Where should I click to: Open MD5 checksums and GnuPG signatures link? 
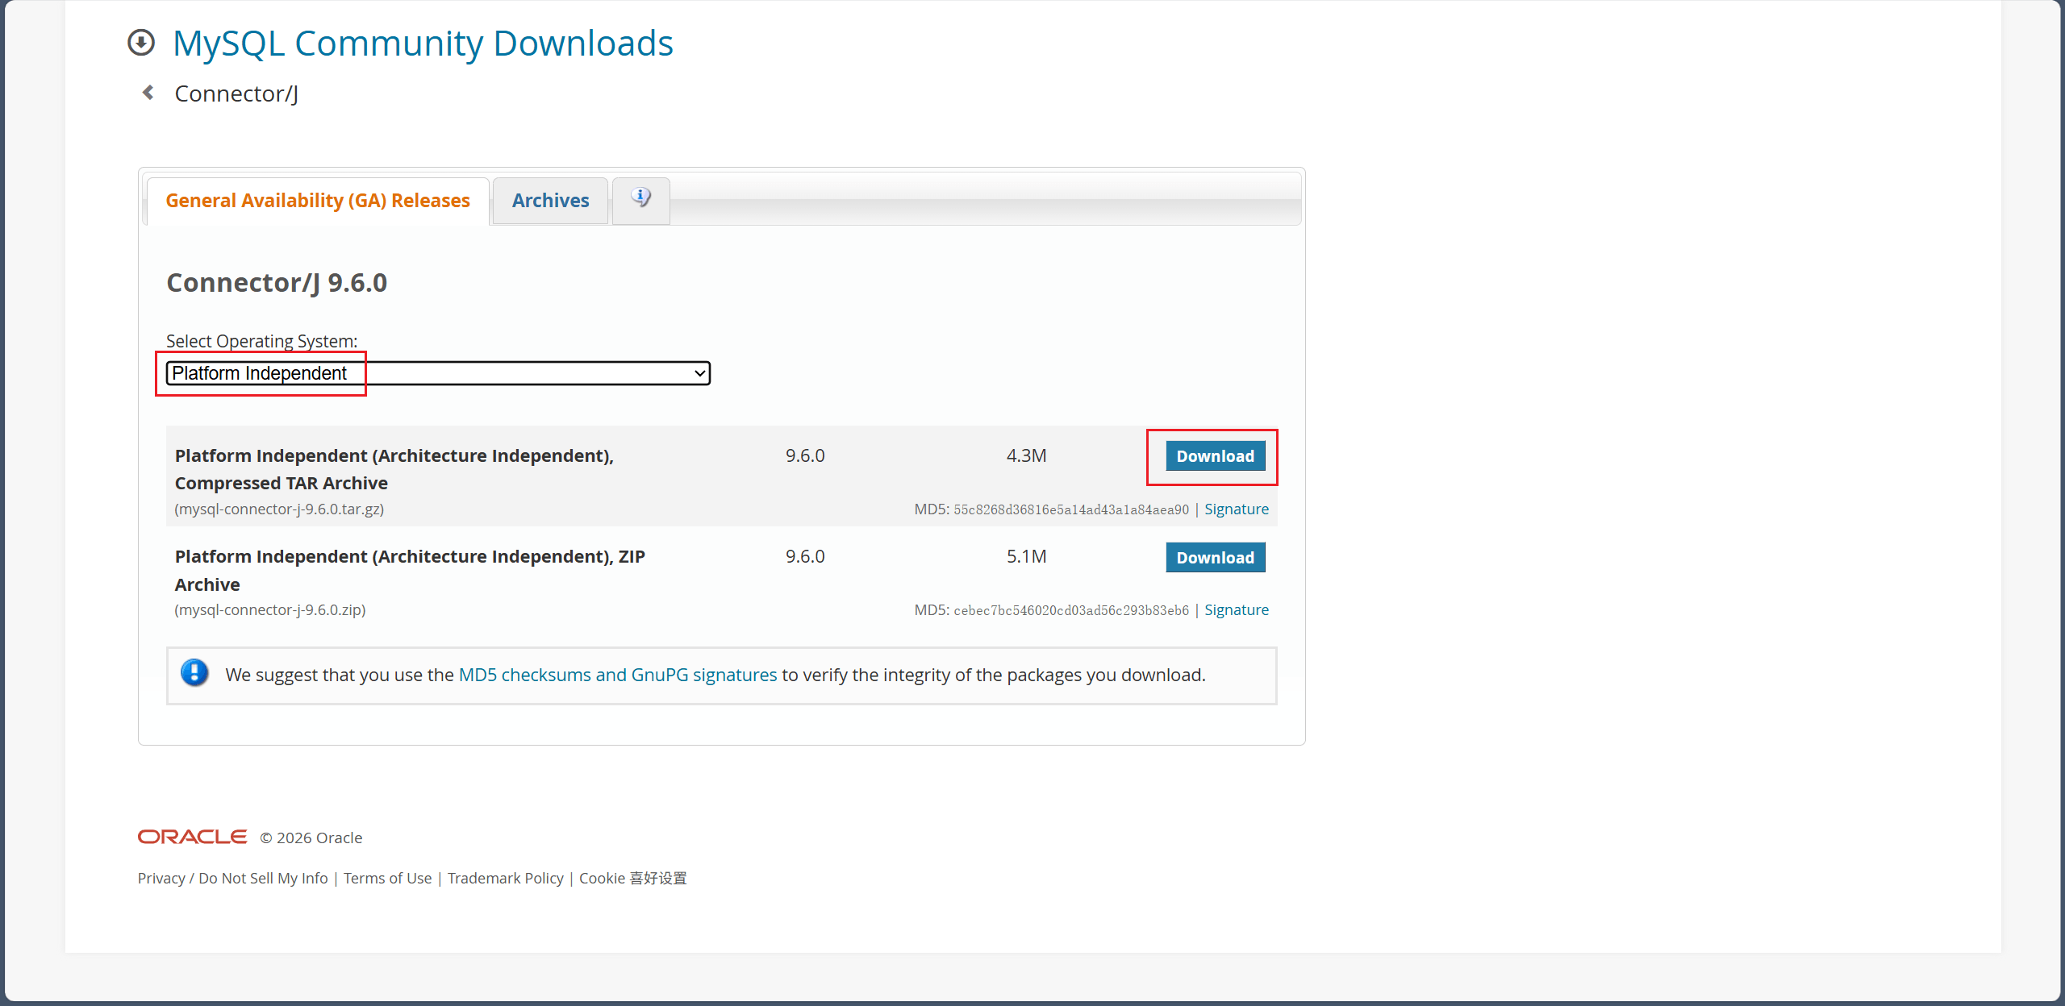[617, 675]
